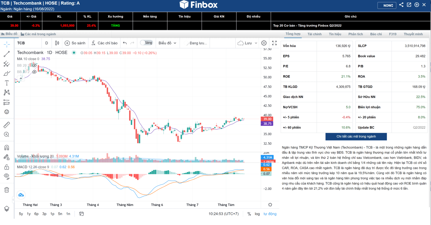
Task: Select the crosshair cursor tool
Action: 7,44
